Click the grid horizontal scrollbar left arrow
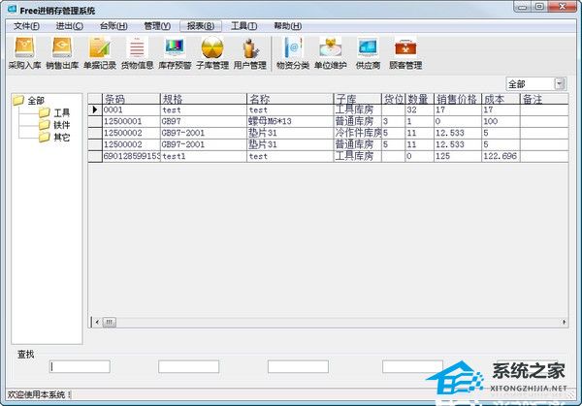This screenshot has width=582, height=406. (97, 322)
